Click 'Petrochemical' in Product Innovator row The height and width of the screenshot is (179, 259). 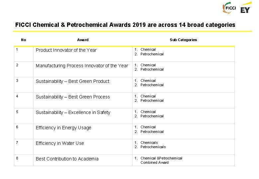(x=152, y=54)
